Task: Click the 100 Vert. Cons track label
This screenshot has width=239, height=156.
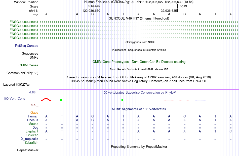Action: pos(14,99)
